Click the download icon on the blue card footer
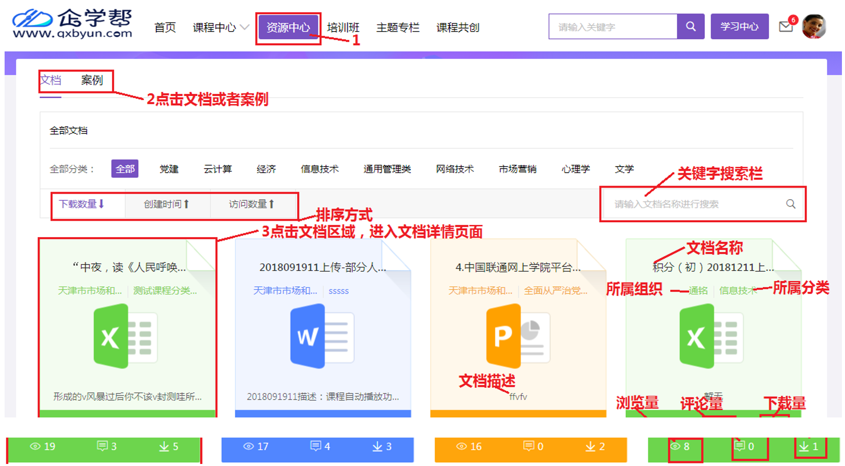 point(377,447)
